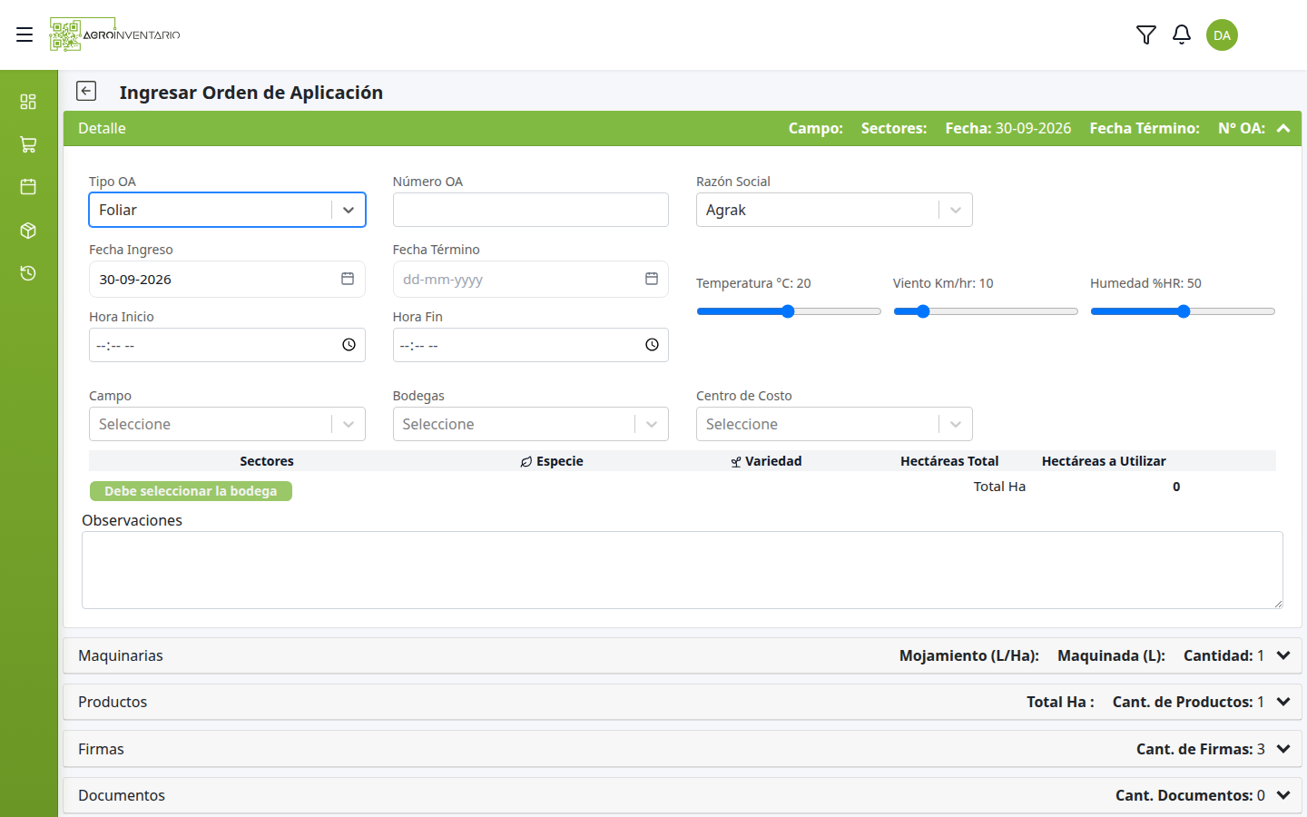The width and height of the screenshot is (1307, 817).
Task: Click the AgroInventario logo
Action: click(x=115, y=34)
